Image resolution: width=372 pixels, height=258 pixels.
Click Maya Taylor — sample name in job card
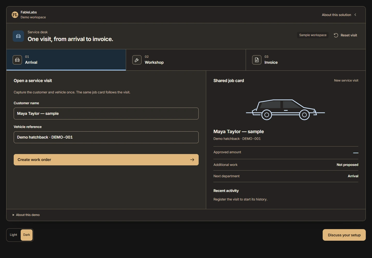tap(239, 132)
